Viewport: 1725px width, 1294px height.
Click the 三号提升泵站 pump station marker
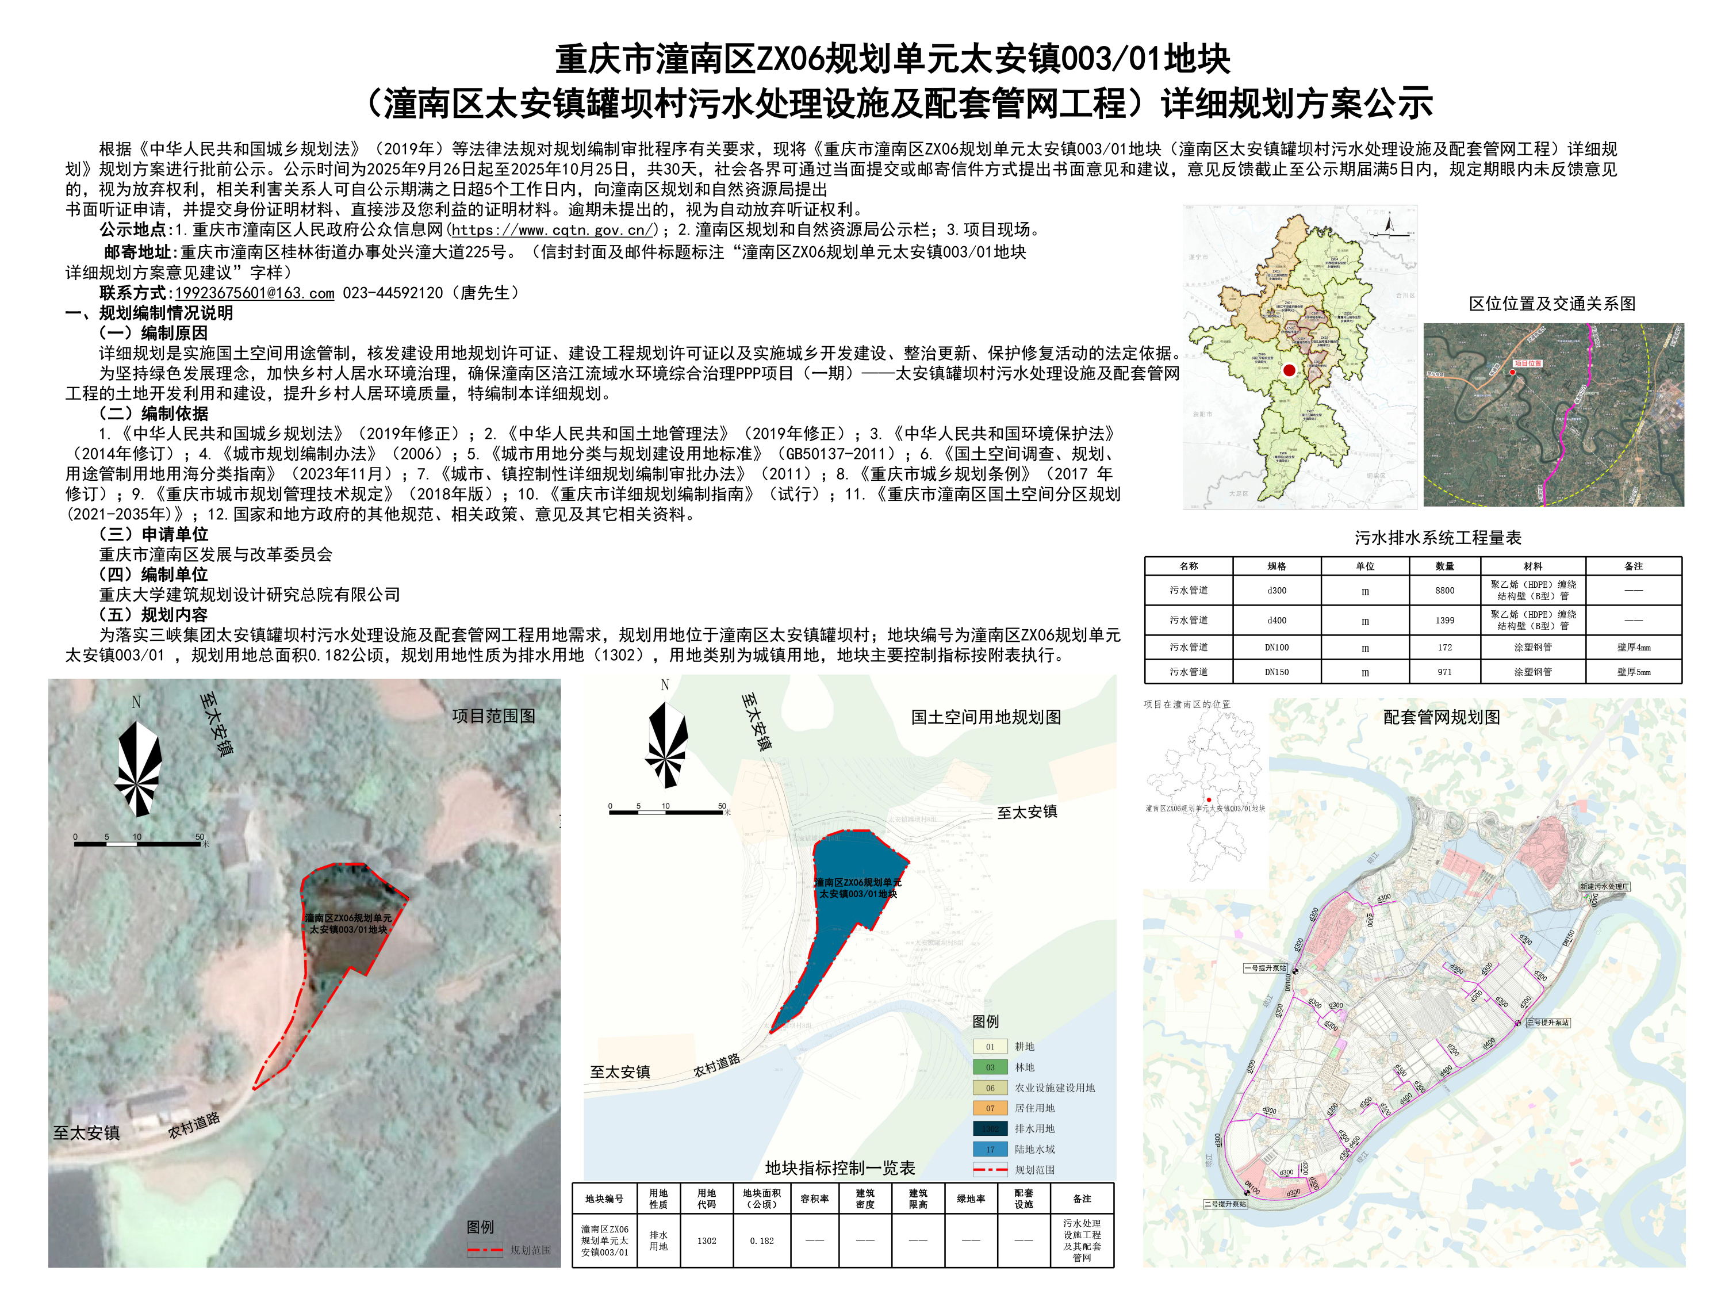pyautogui.click(x=1517, y=1023)
